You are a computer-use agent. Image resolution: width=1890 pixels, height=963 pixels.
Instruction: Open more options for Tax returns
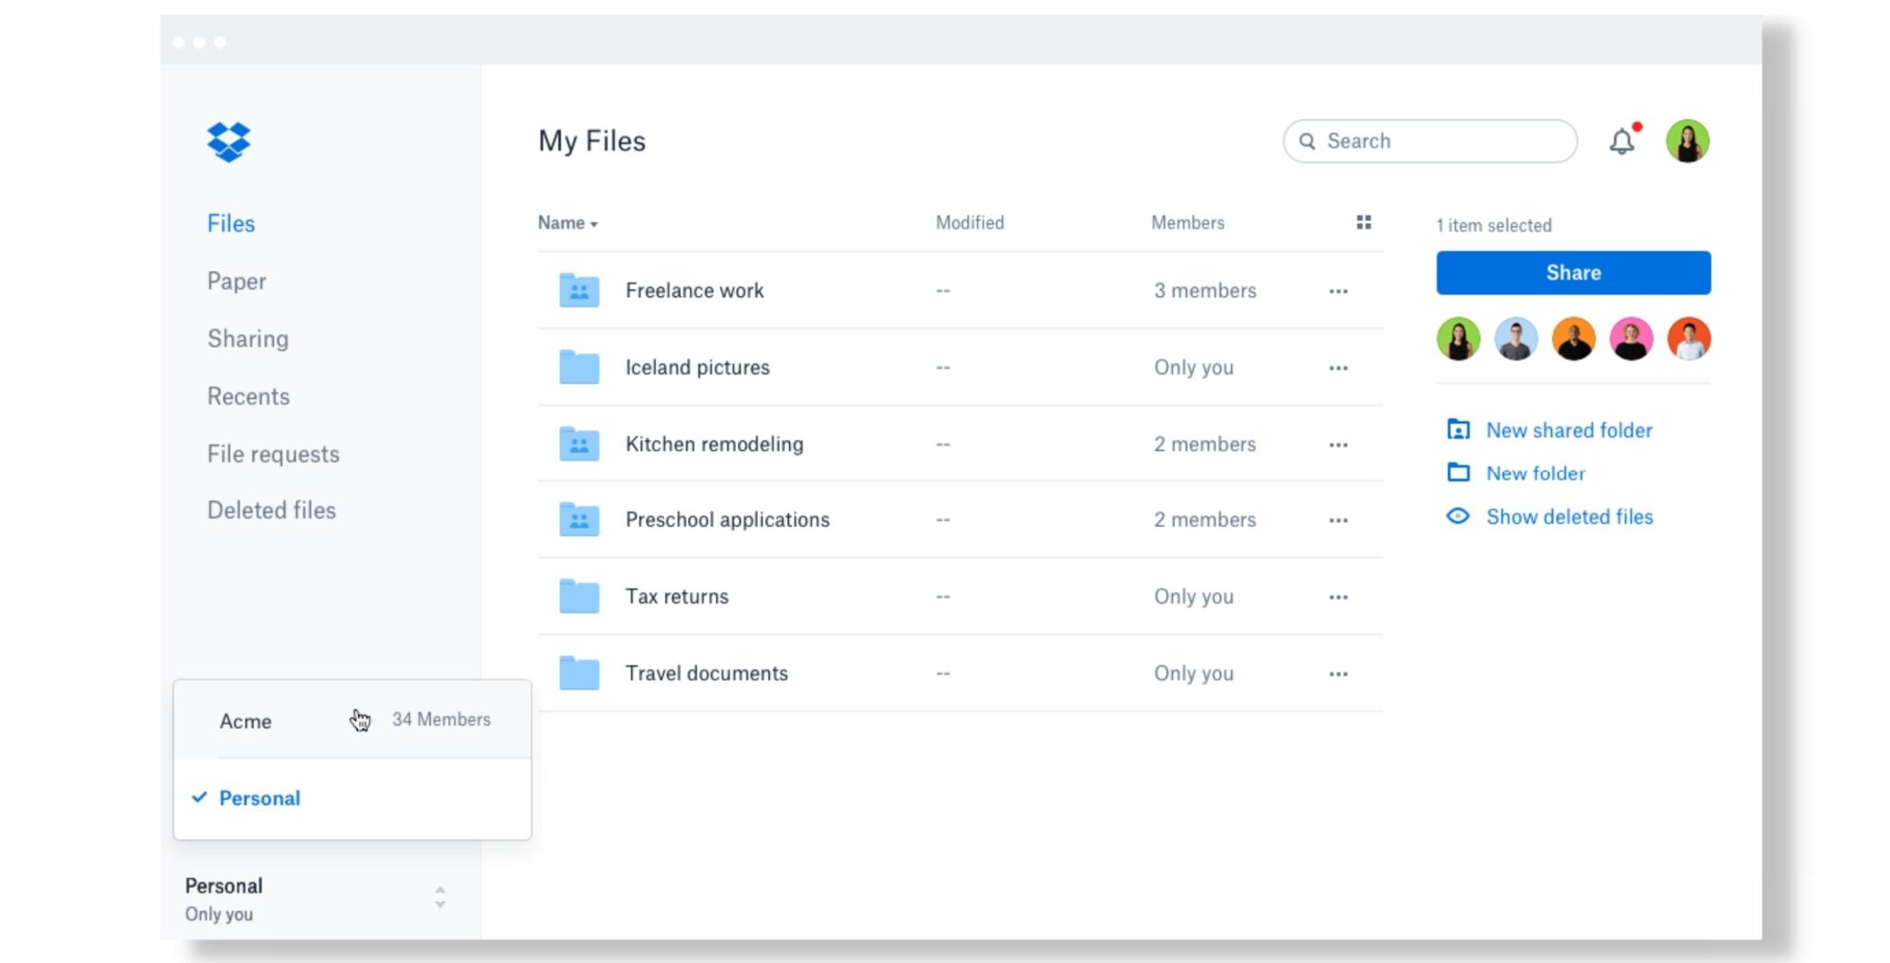tap(1338, 597)
